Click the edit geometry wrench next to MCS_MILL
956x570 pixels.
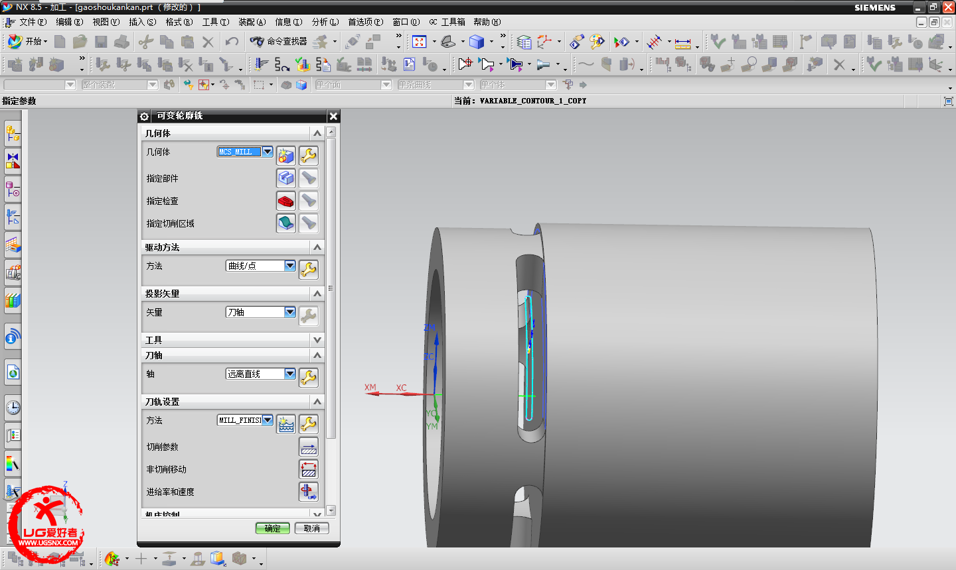(x=309, y=156)
